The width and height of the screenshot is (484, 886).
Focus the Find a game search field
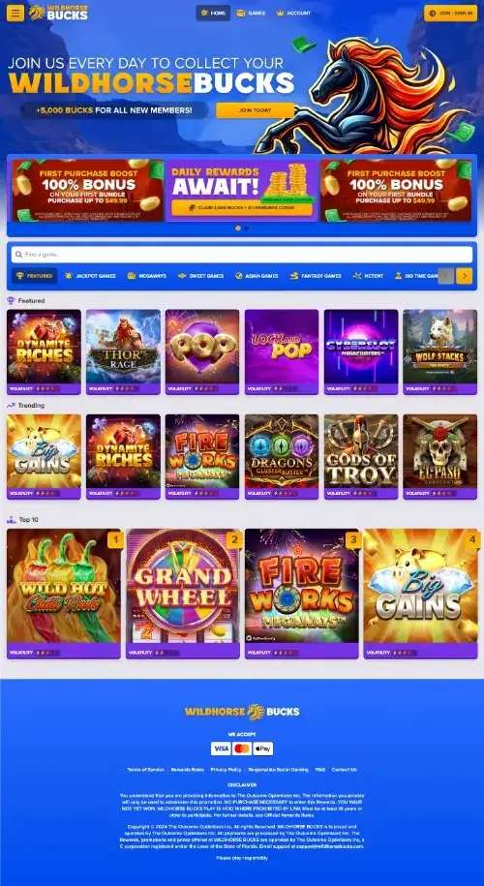click(x=242, y=255)
